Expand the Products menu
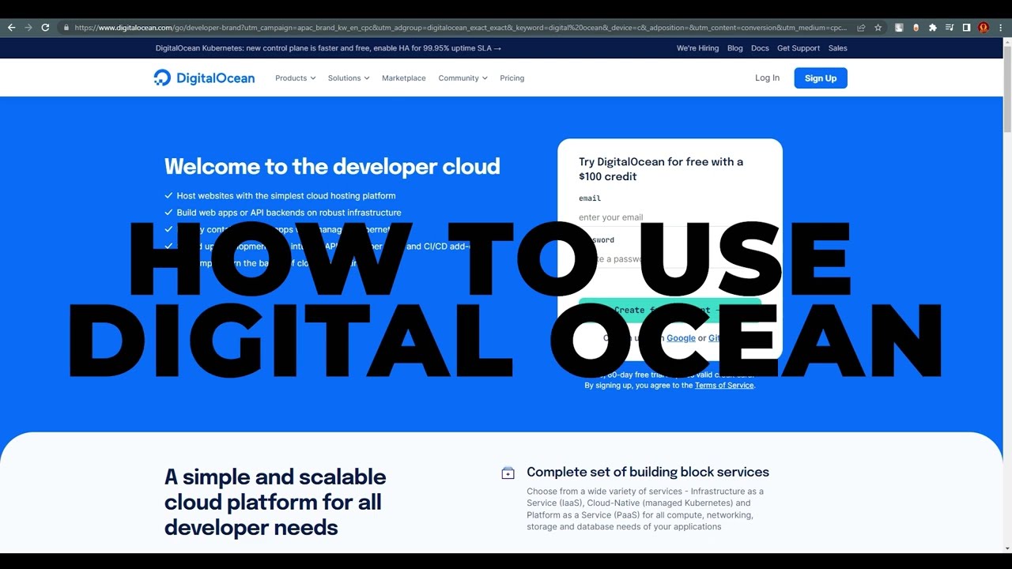 (x=295, y=78)
